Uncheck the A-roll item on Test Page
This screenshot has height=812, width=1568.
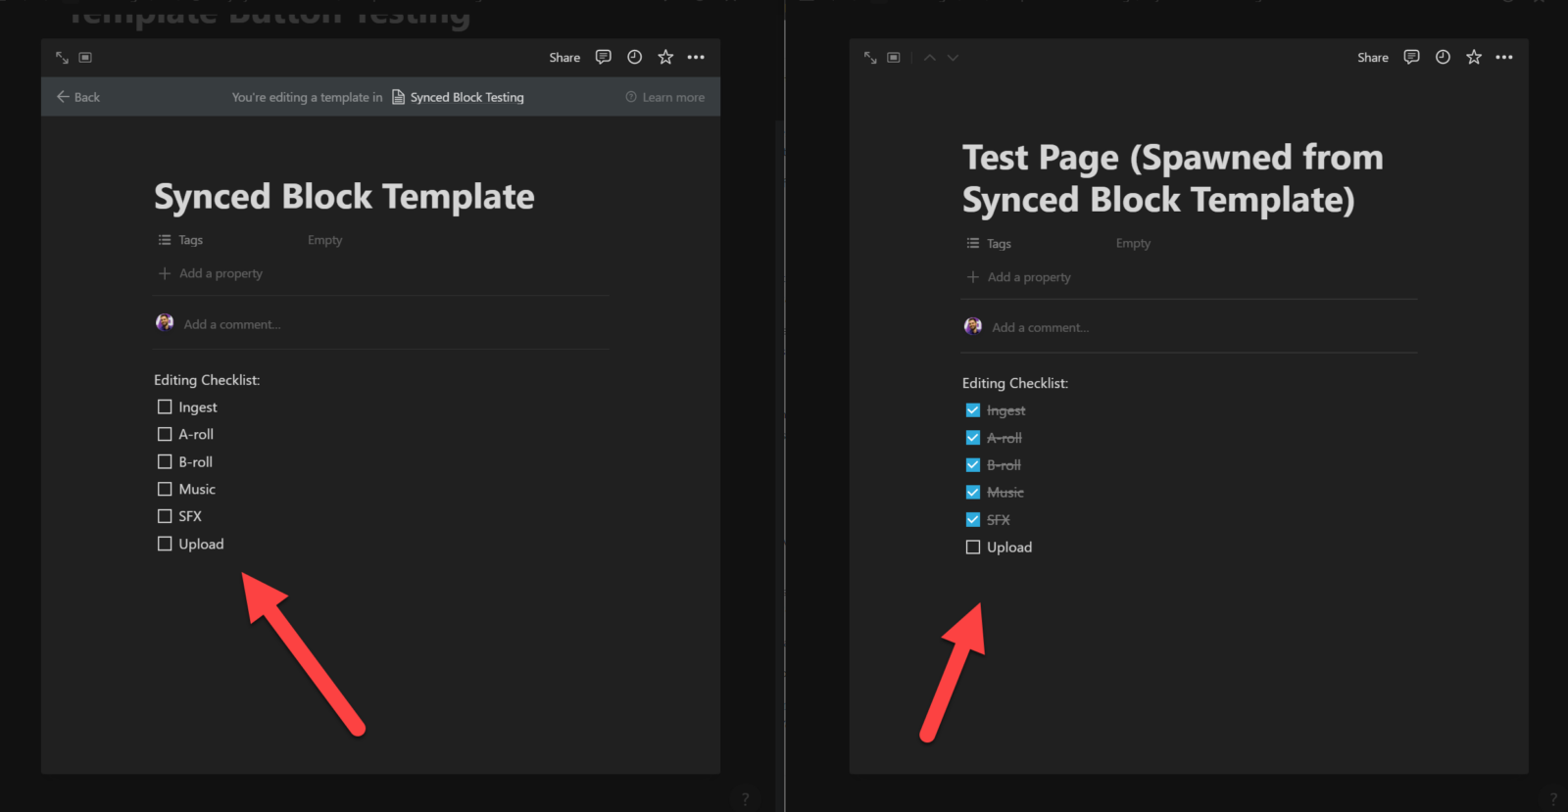tap(973, 438)
